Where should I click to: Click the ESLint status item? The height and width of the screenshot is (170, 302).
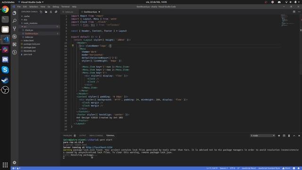286,168
